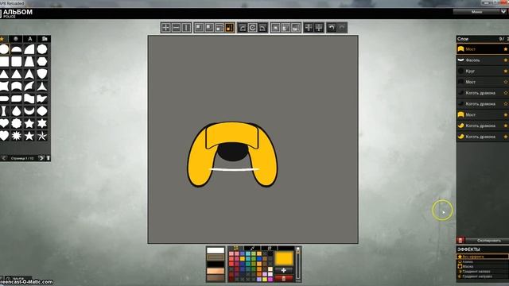
Task: Click the zoom in plus toolbar icon
Action: (x=165, y=28)
